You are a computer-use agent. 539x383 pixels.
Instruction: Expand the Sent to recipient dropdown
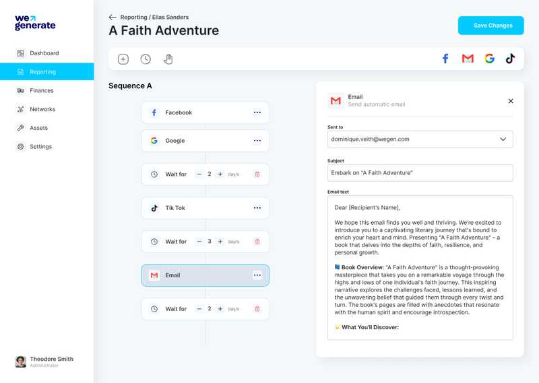pos(503,139)
